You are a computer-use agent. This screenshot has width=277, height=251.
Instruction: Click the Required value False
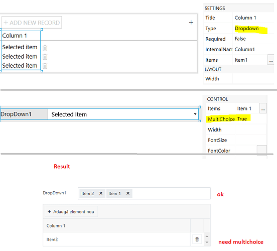coord(240,39)
